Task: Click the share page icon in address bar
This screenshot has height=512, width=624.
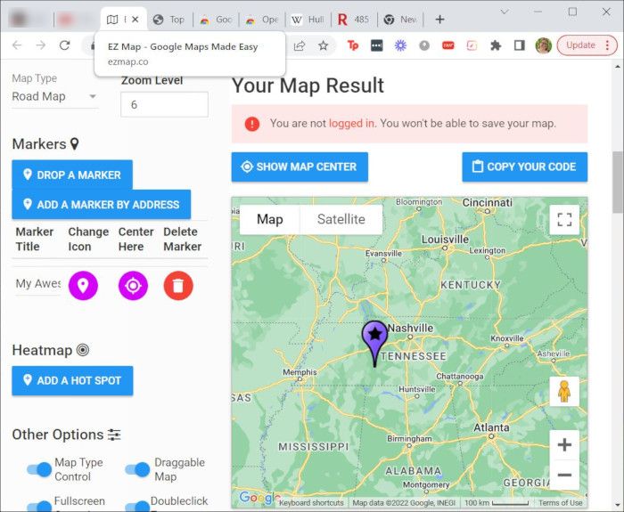Action: (300, 45)
